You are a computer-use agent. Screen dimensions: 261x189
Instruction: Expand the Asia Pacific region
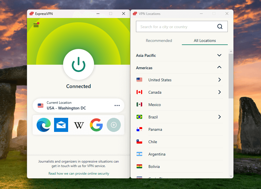point(179,55)
